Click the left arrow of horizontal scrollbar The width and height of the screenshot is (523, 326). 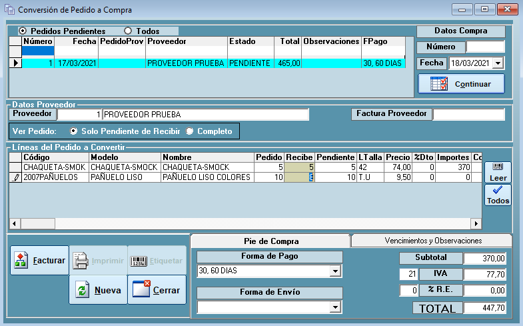click(15, 223)
